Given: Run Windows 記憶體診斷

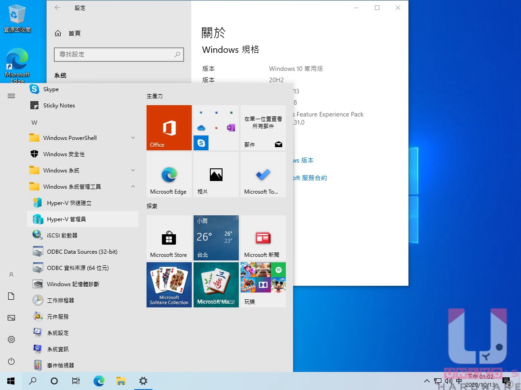Looking at the screenshot, I should (82, 284).
